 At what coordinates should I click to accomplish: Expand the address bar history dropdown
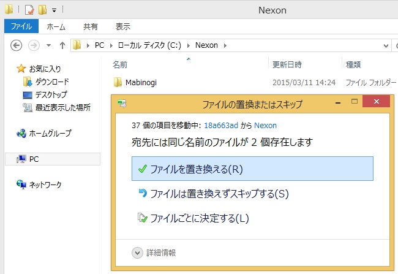[386, 46]
